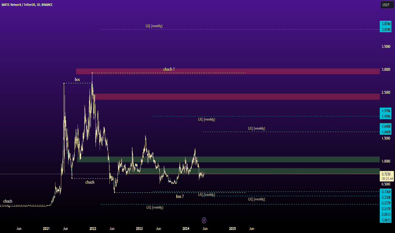Image resolution: width=395 pixels, height=233 pixels.
Task: Select the 'bos ?' label near the 0.3368 line
Action: point(180,196)
